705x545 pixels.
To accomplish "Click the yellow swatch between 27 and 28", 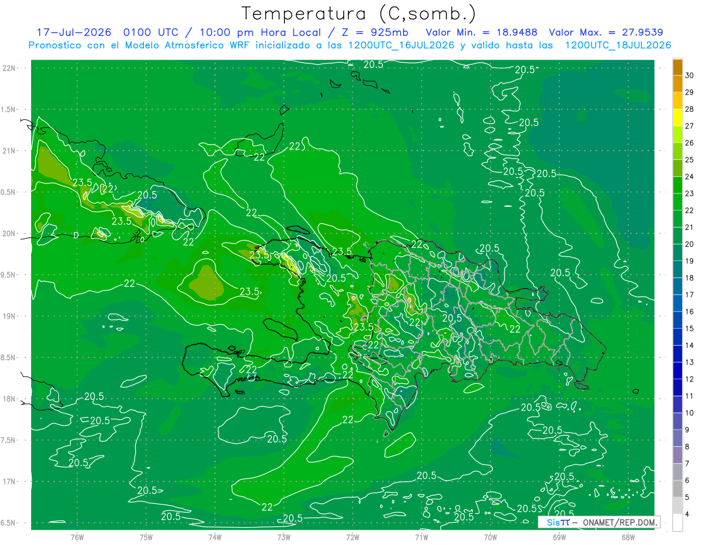I will (x=677, y=118).
